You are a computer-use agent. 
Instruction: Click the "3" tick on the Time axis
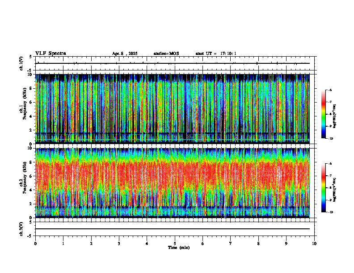point(119,244)
